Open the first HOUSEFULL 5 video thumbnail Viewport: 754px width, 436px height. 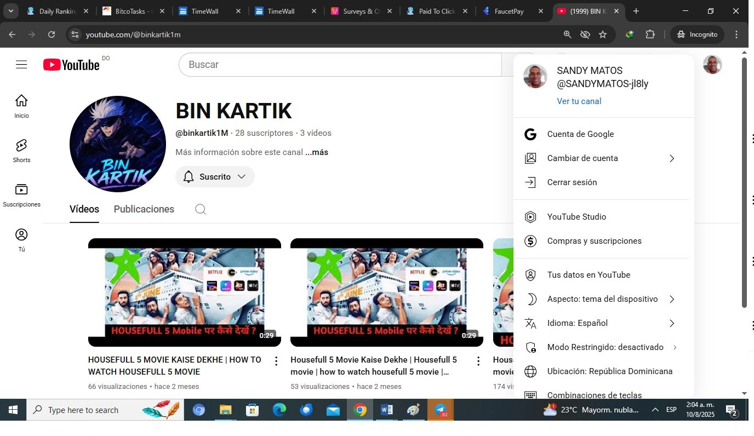coord(185,292)
